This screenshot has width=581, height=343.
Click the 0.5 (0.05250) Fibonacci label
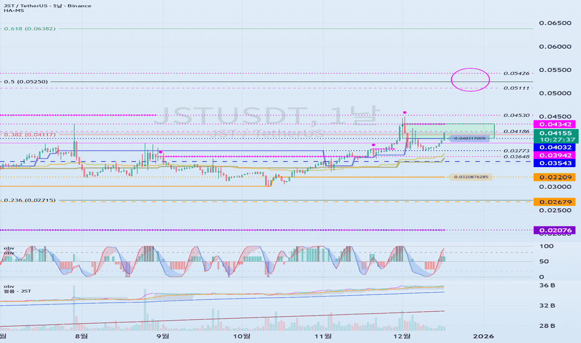tap(26, 82)
